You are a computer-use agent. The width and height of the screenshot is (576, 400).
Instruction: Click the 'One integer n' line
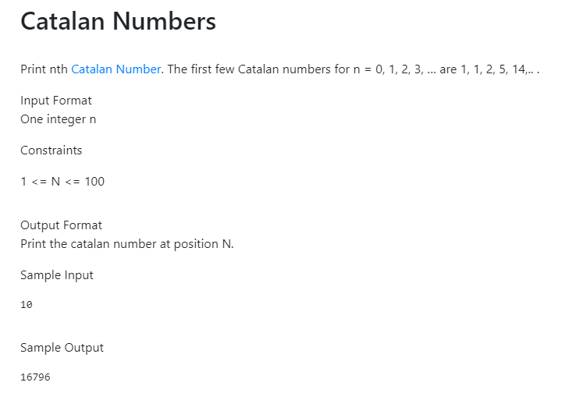pyautogui.click(x=59, y=119)
